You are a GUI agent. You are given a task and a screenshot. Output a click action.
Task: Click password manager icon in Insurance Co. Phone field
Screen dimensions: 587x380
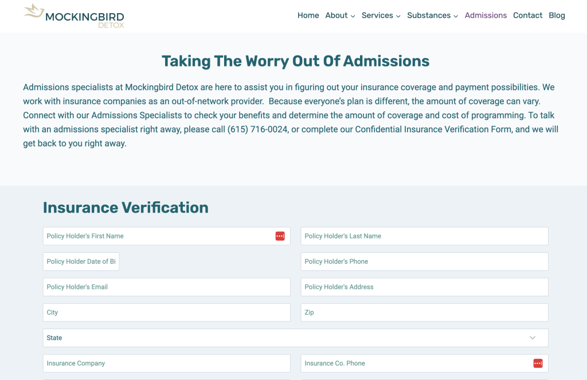[538, 363]
